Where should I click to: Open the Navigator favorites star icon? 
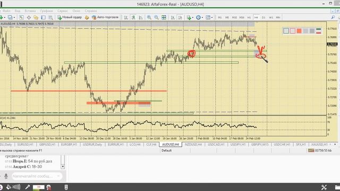(x=36, y=18)
